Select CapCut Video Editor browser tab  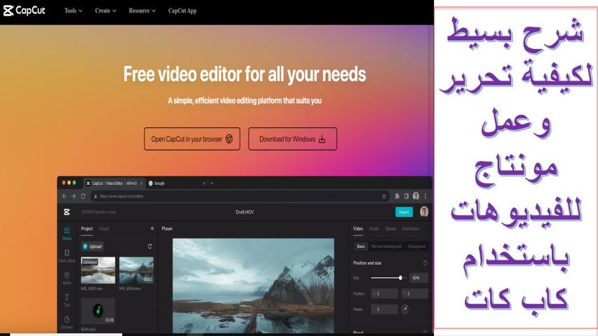click(x=114, y=183)
